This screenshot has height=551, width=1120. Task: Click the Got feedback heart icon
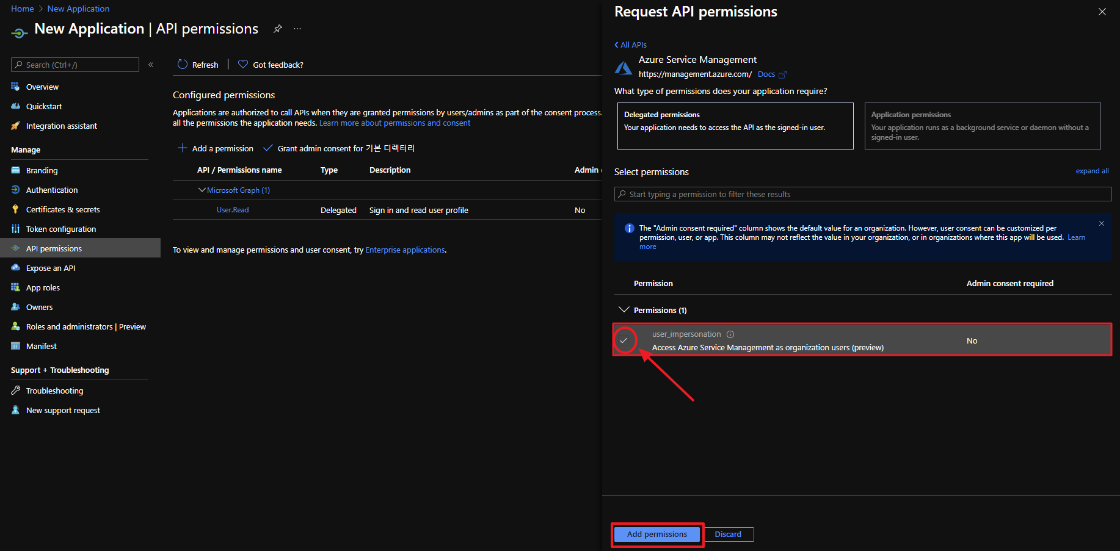click(x=243, y=65)
